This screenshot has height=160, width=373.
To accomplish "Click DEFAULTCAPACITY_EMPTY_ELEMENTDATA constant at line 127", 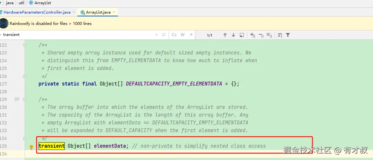I will tap(174, 84).
